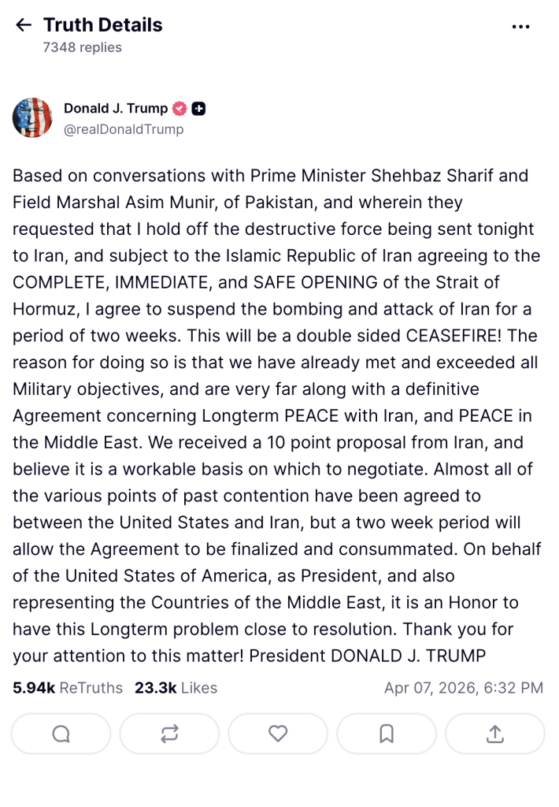Click the black plus badge beside the name
This screenshot has width=559, height=807.
198,109
